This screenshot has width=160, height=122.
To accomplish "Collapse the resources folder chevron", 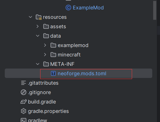I will tap(30, 17).
